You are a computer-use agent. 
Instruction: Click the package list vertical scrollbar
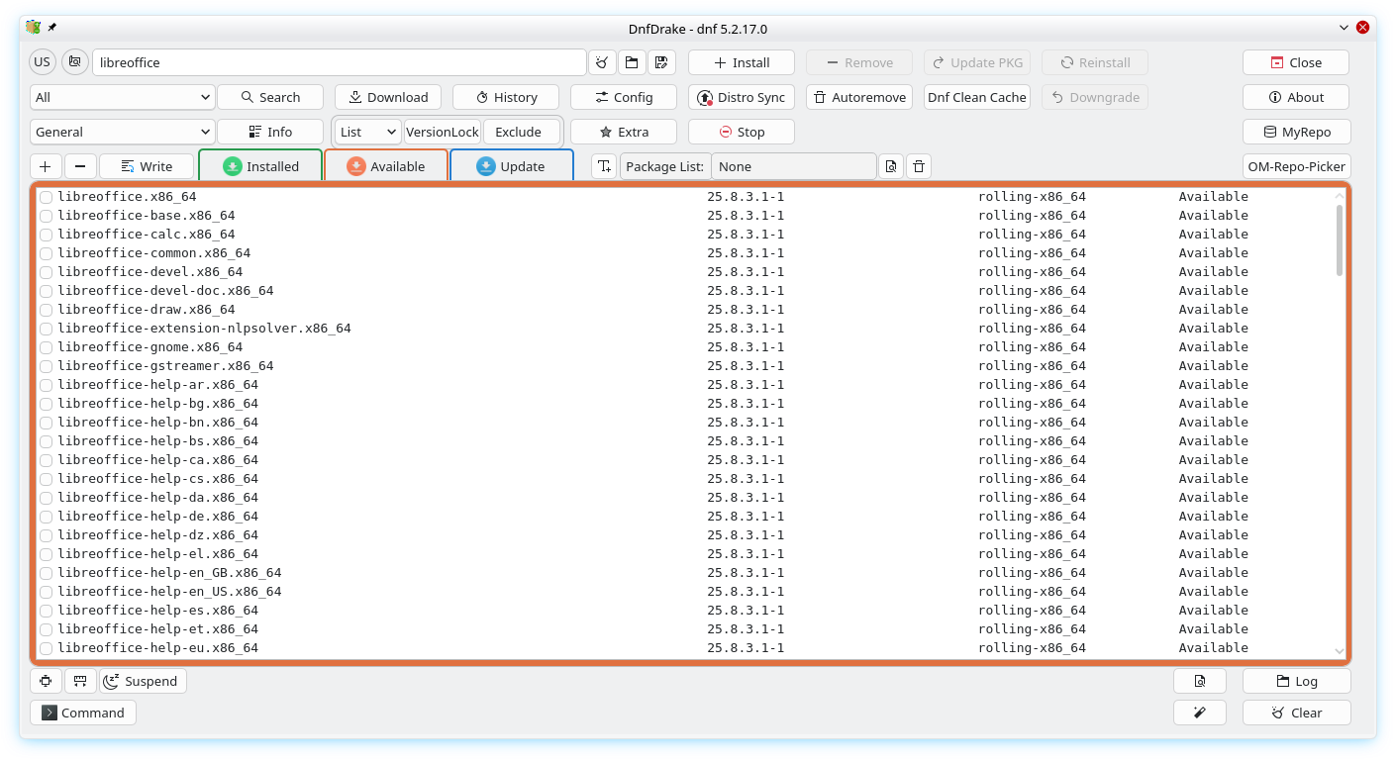pos(1340,240)
